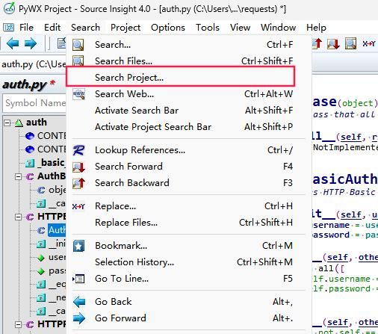Open the Project menu
The width and height of the screenshot is (378, 334).
(126, 28)
